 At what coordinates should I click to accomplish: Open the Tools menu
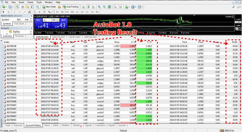(39, 2)
